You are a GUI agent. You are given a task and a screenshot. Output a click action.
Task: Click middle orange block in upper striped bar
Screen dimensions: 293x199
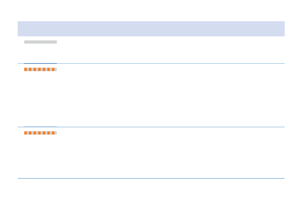(39, 69)
